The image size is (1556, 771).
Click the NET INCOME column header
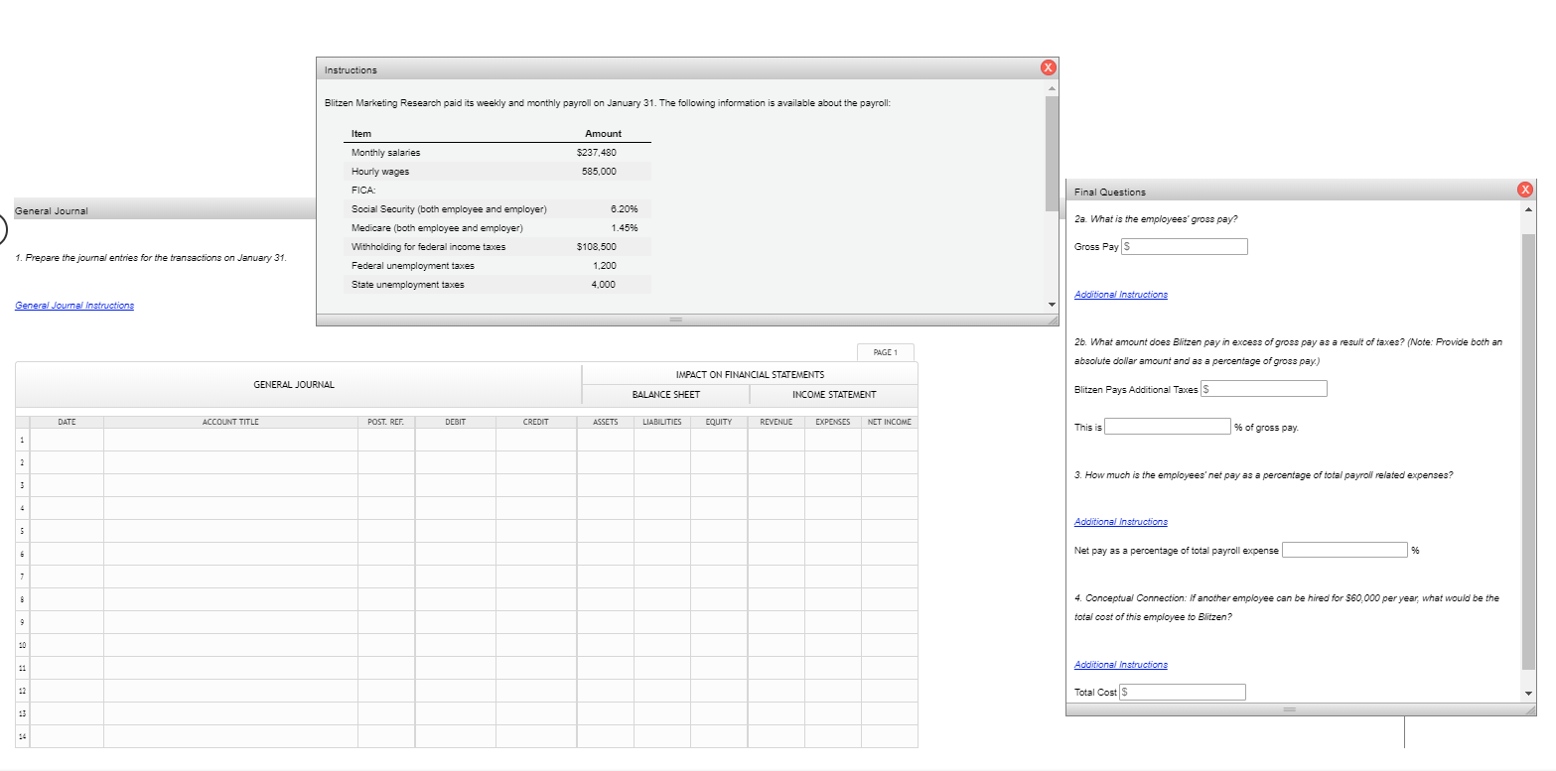coord(890,422)
